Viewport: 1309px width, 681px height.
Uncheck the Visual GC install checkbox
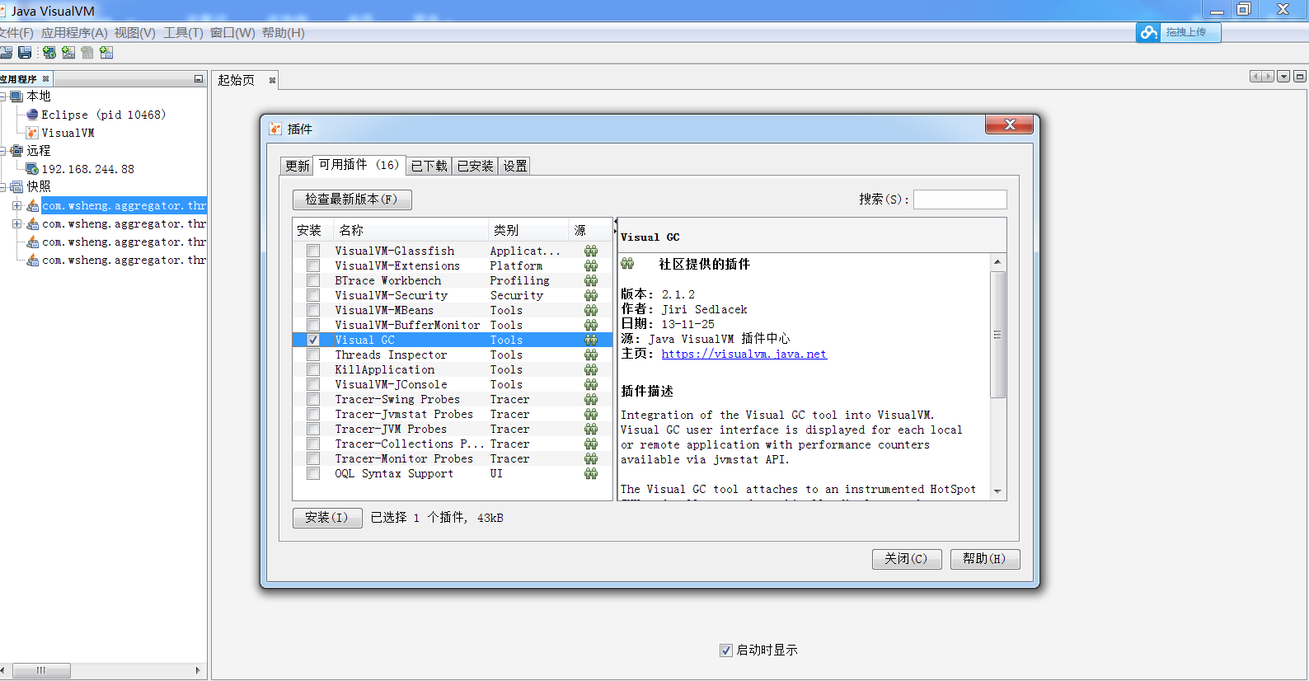[313, 340]
